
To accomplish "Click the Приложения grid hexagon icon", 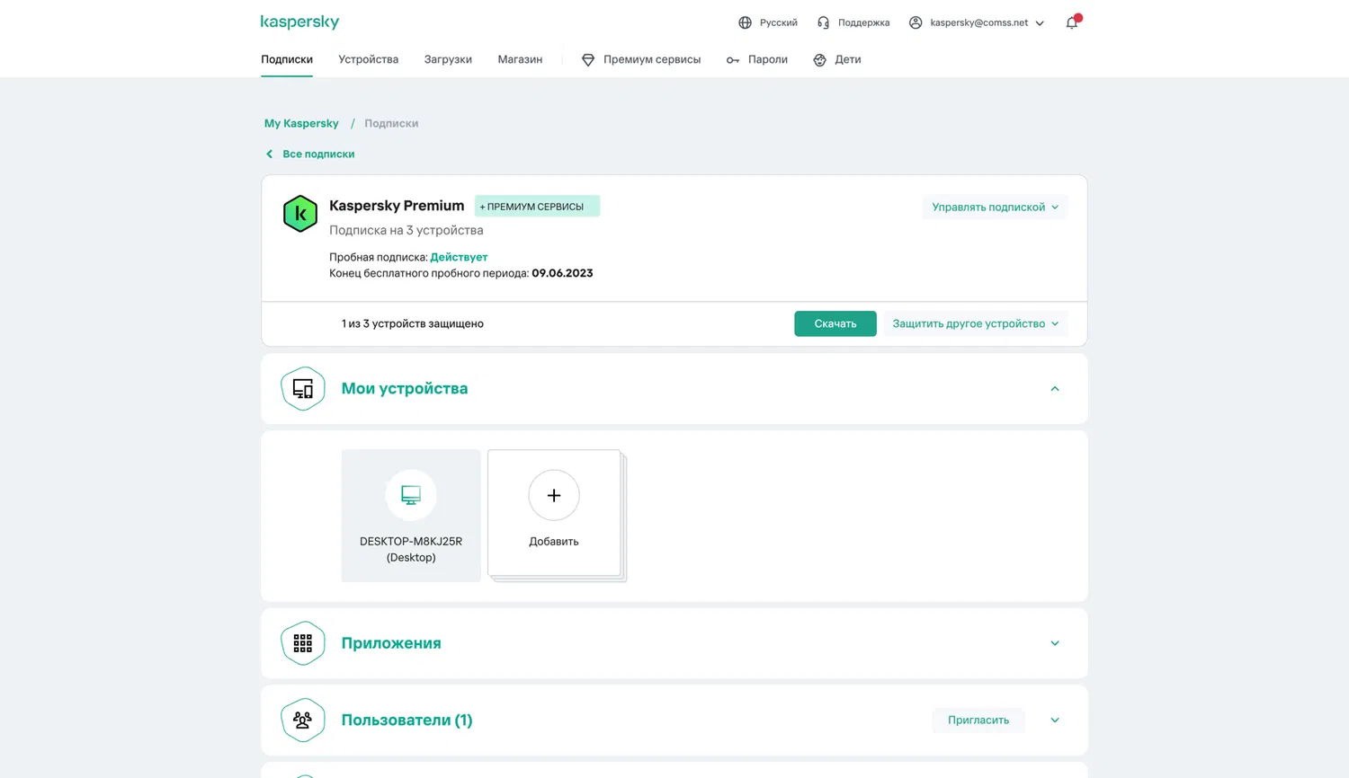I will coord(303,643).
